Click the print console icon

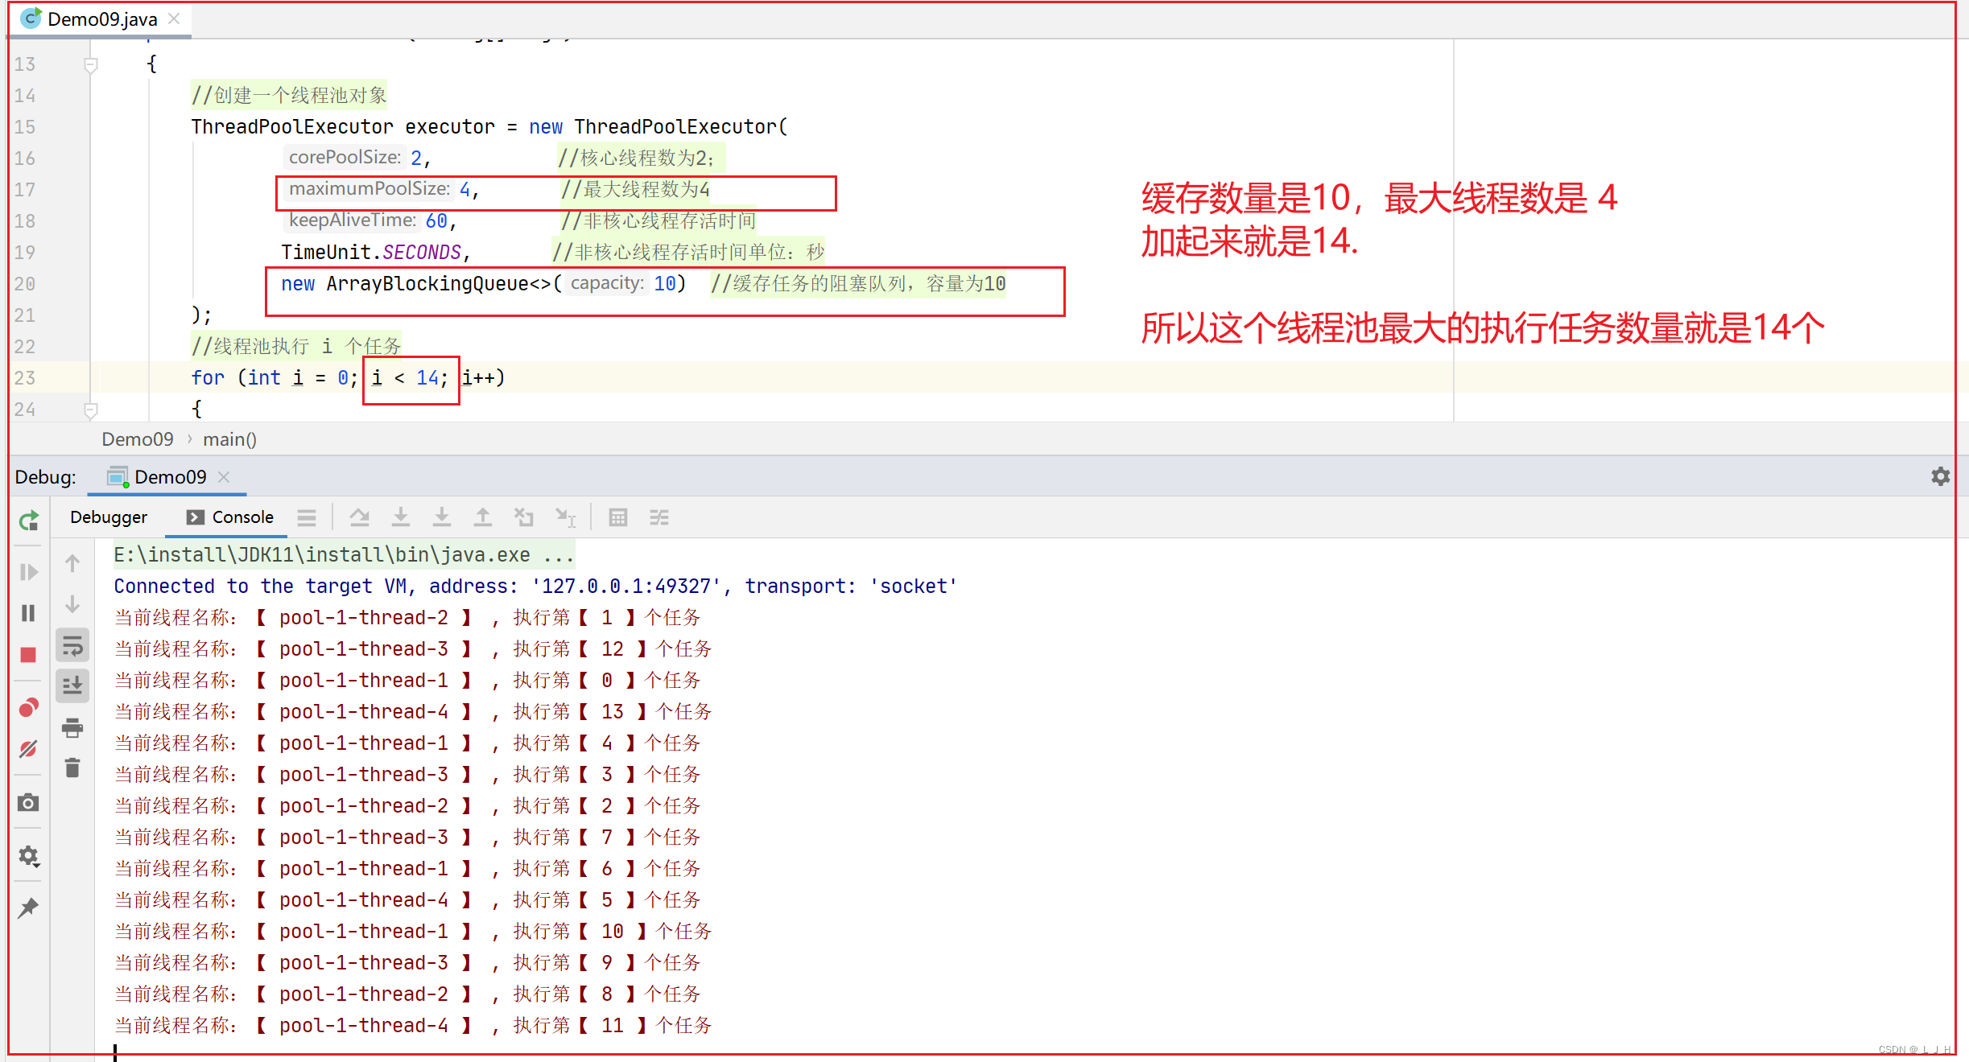(x=72, y=728)
